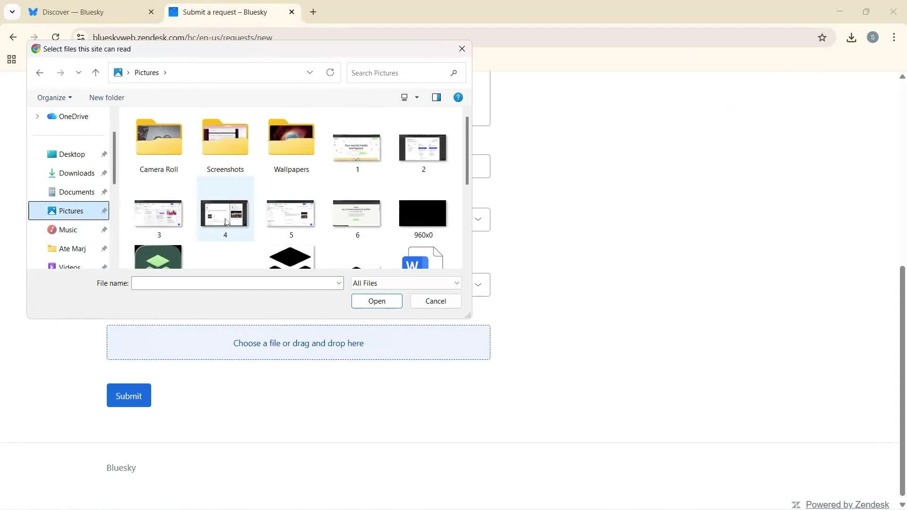
Task: Expand the view options dropdown arrow
Action: pyautogui.click(x=416, y=97)
